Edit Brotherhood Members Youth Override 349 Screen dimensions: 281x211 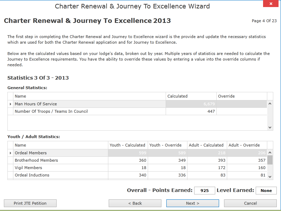point(167,160)
